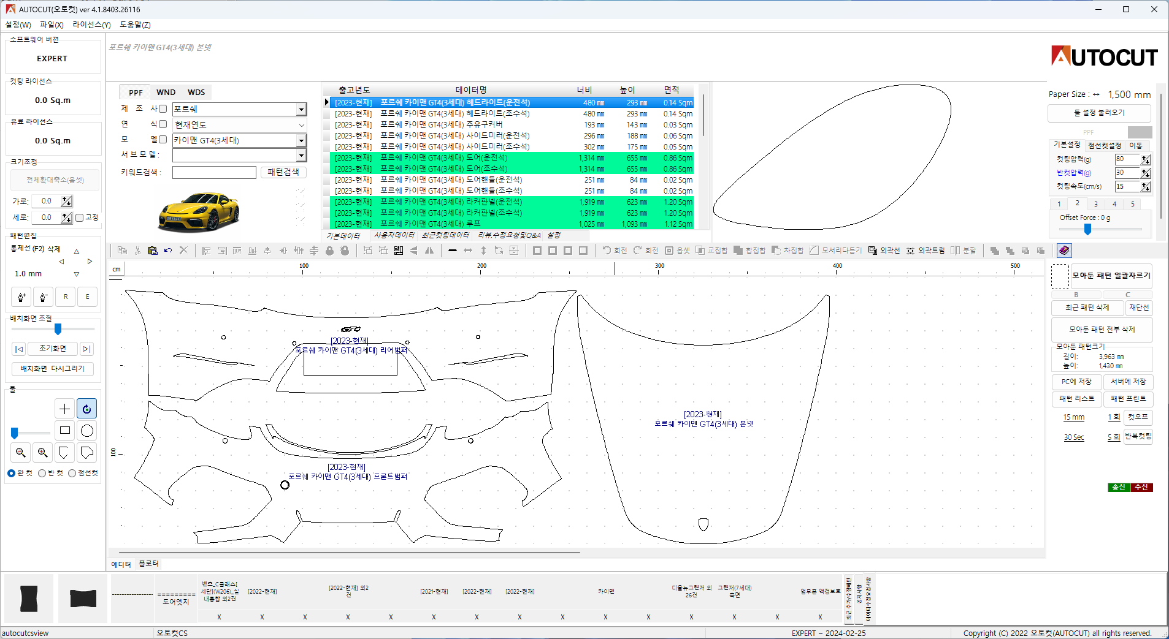Screen dimensions: 1169x639
Task: Open the 파일(X) menu
Action: 52,25
